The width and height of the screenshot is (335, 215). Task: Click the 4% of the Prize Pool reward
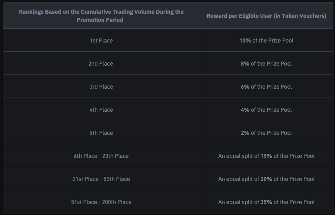pos(266,110)
